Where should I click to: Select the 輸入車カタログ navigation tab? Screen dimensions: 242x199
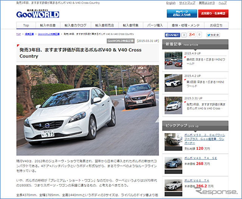[x=76, y=25]
